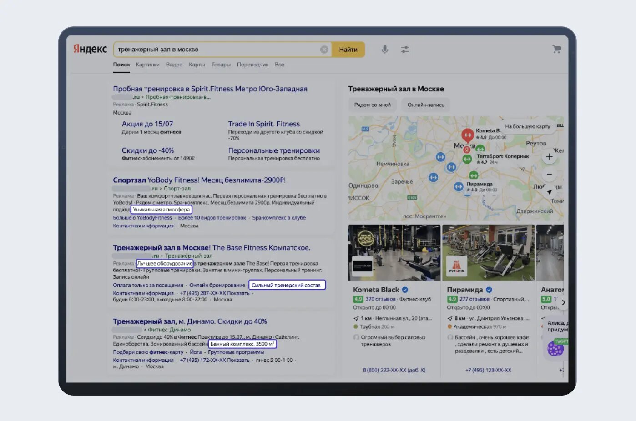Open Пирамида card title
The image size is (636, 421).
(x=465, y=290)
